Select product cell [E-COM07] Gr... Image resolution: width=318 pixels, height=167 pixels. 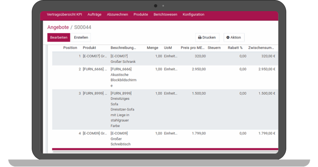click(95, 56)
